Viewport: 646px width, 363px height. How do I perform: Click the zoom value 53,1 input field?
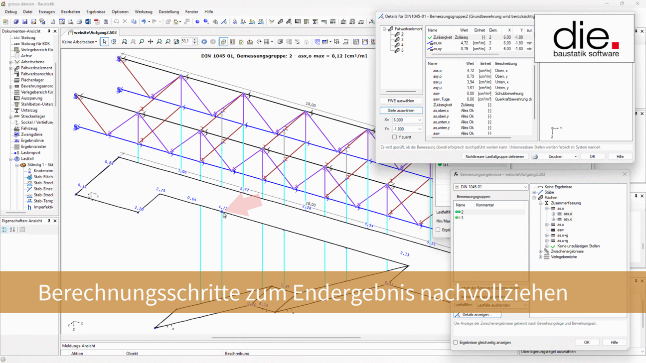pos(186,42)
